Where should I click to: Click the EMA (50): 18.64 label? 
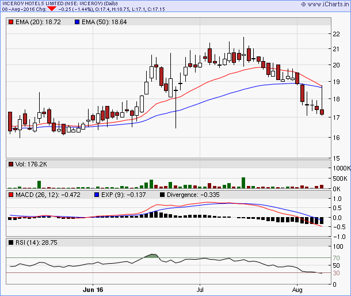[104, 22]
